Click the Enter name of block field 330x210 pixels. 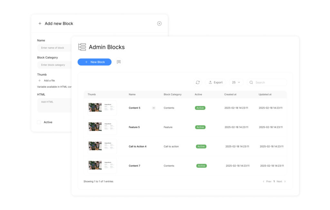point(54,48)
